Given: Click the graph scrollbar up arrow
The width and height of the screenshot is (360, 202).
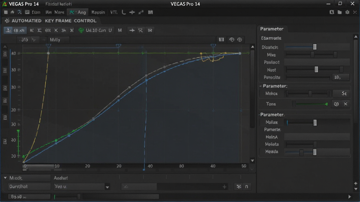Looking at the screenshot, I should tap(252, 47).
